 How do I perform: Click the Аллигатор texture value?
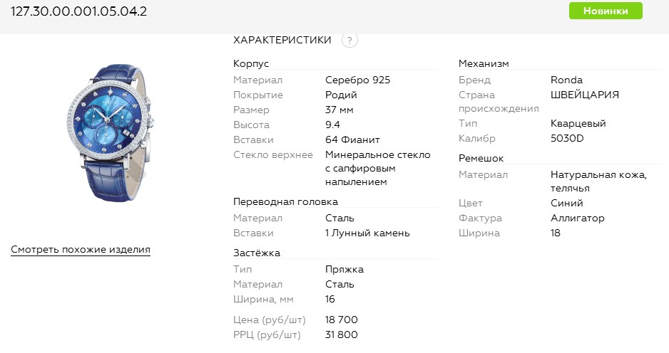tap(577, 218)
